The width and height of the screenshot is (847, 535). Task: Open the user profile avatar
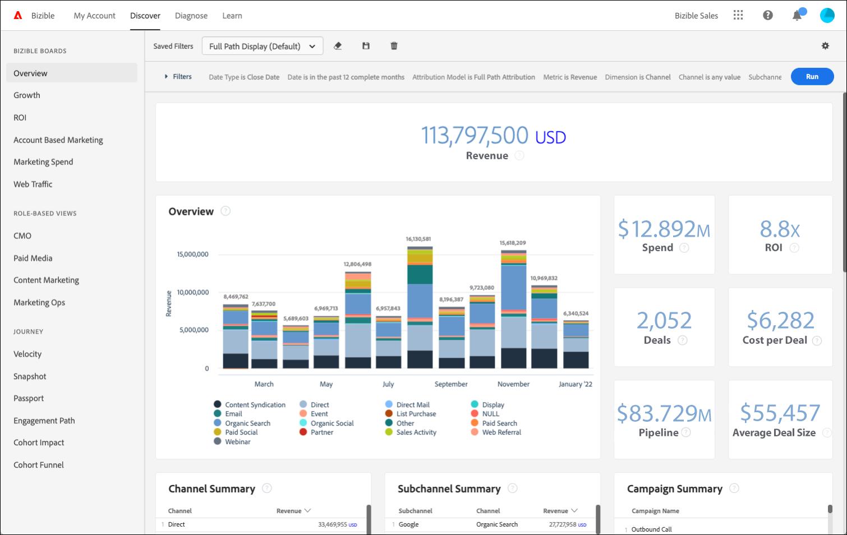pos(827,15)
